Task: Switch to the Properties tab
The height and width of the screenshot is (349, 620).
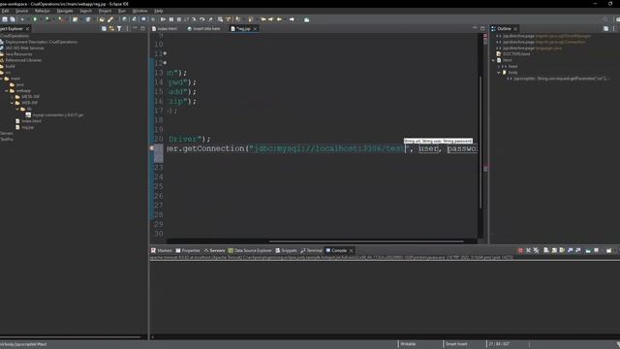Action: pyautogui.click(x=188, y=250)
